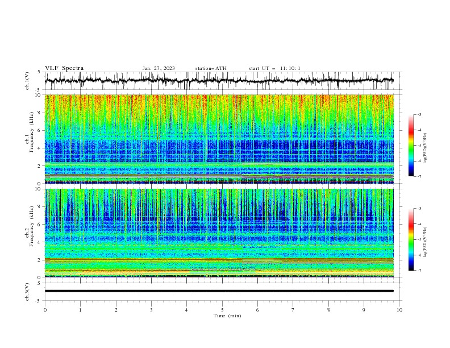Click the ch.2 spectrogram panel
The width and height of the screenshot is (450, 348).
pos(219,233)
